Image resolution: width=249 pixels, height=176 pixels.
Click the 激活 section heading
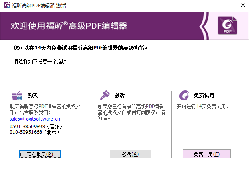(x=119, y=96)
